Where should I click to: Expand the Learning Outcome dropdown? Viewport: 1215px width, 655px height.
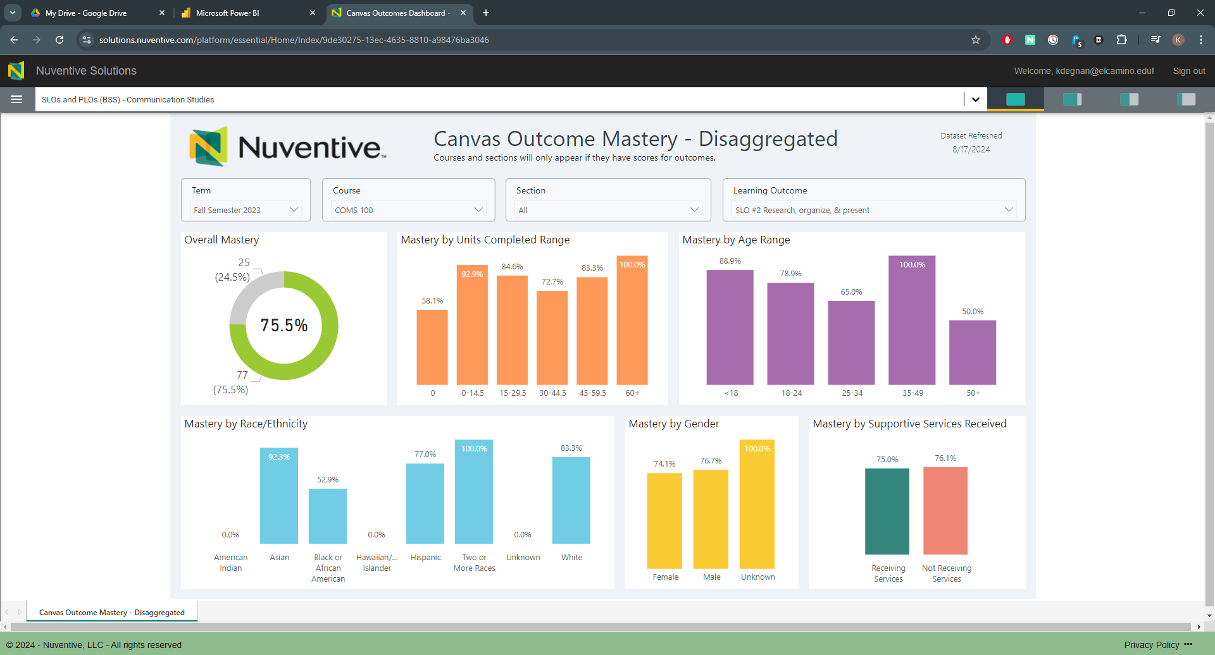[873, 210]
